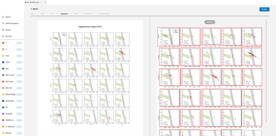This screenshot has height=136, width=276.
Task: Open the My Files folder icon
Action: (x=3, y=36)
